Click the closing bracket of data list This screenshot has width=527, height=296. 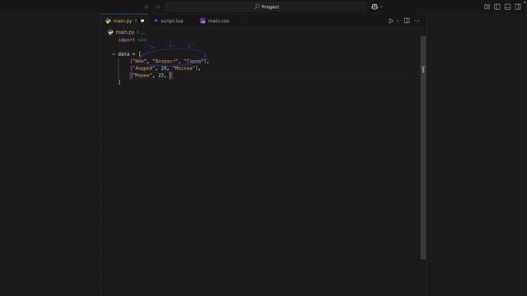pyautogui.click(x=119, y=82)
